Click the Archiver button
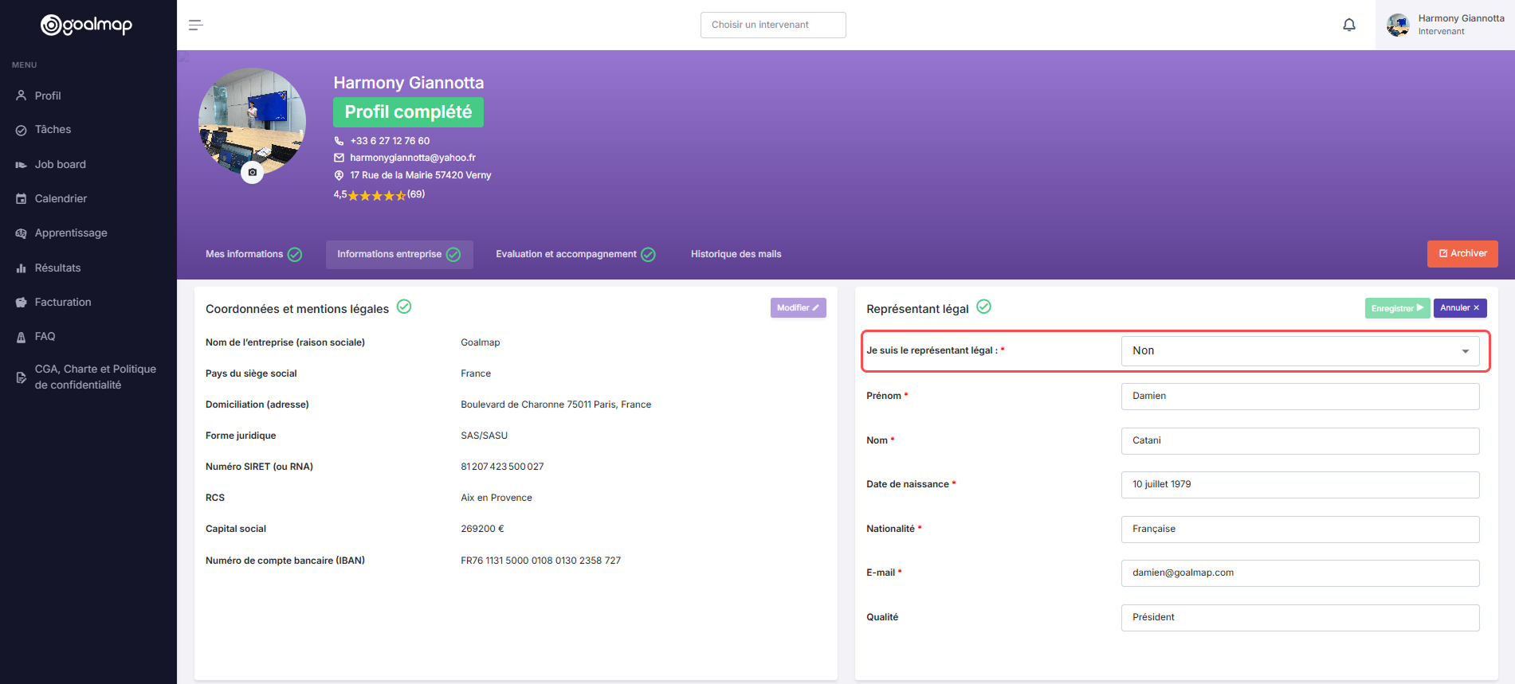 (x=1462, y=254)
